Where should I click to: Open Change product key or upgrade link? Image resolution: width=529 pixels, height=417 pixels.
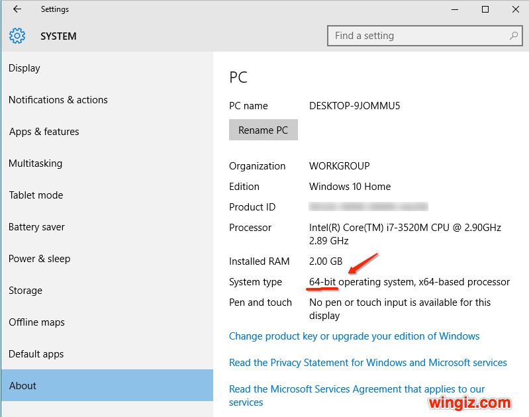354,336
